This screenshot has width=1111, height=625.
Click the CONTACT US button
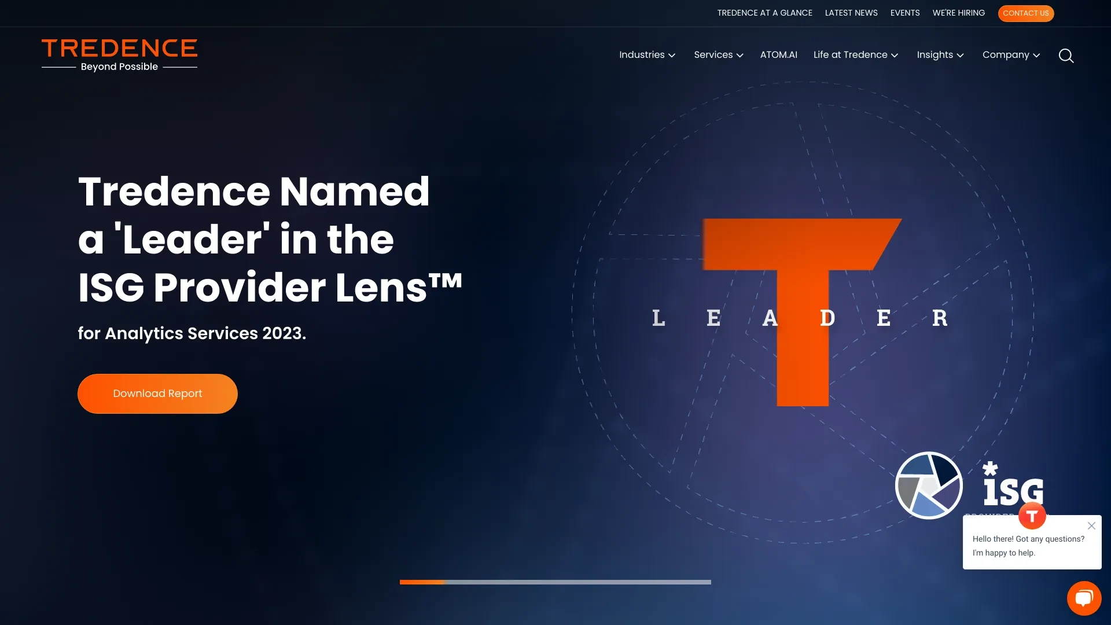pyautogui.click(x=1025, y=13)
